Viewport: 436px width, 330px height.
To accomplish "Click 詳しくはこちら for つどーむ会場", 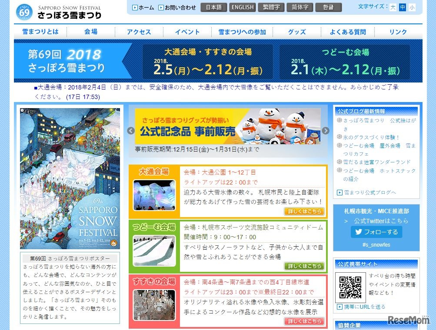I will point(304,266).
